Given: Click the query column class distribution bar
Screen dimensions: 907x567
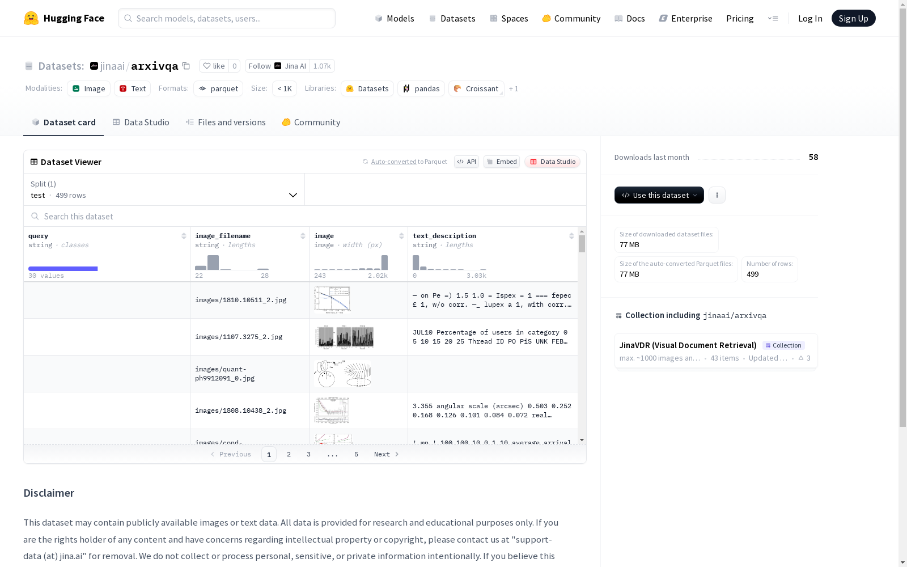Looking at the screenshot, I should (63, 269).
